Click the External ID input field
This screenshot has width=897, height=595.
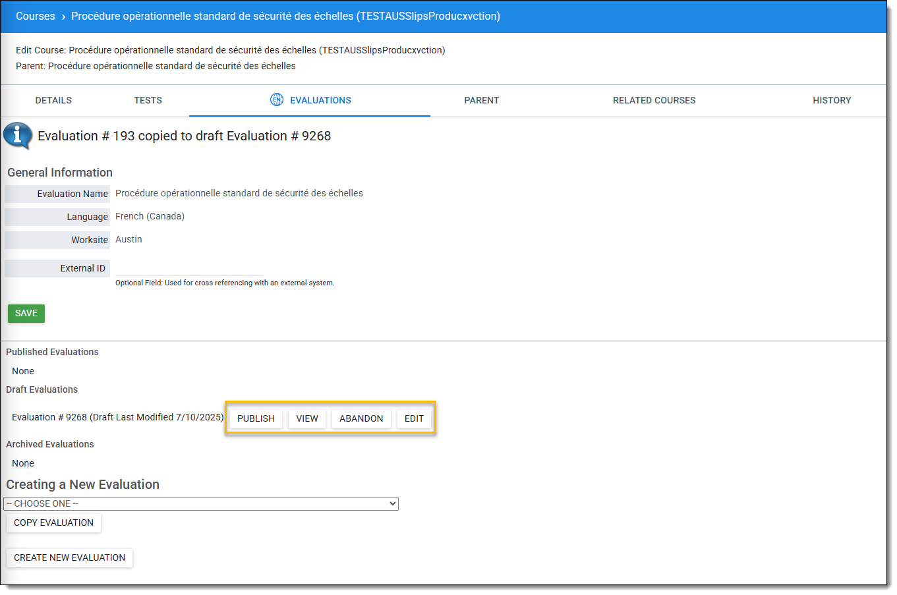click(x=189, y=268)
